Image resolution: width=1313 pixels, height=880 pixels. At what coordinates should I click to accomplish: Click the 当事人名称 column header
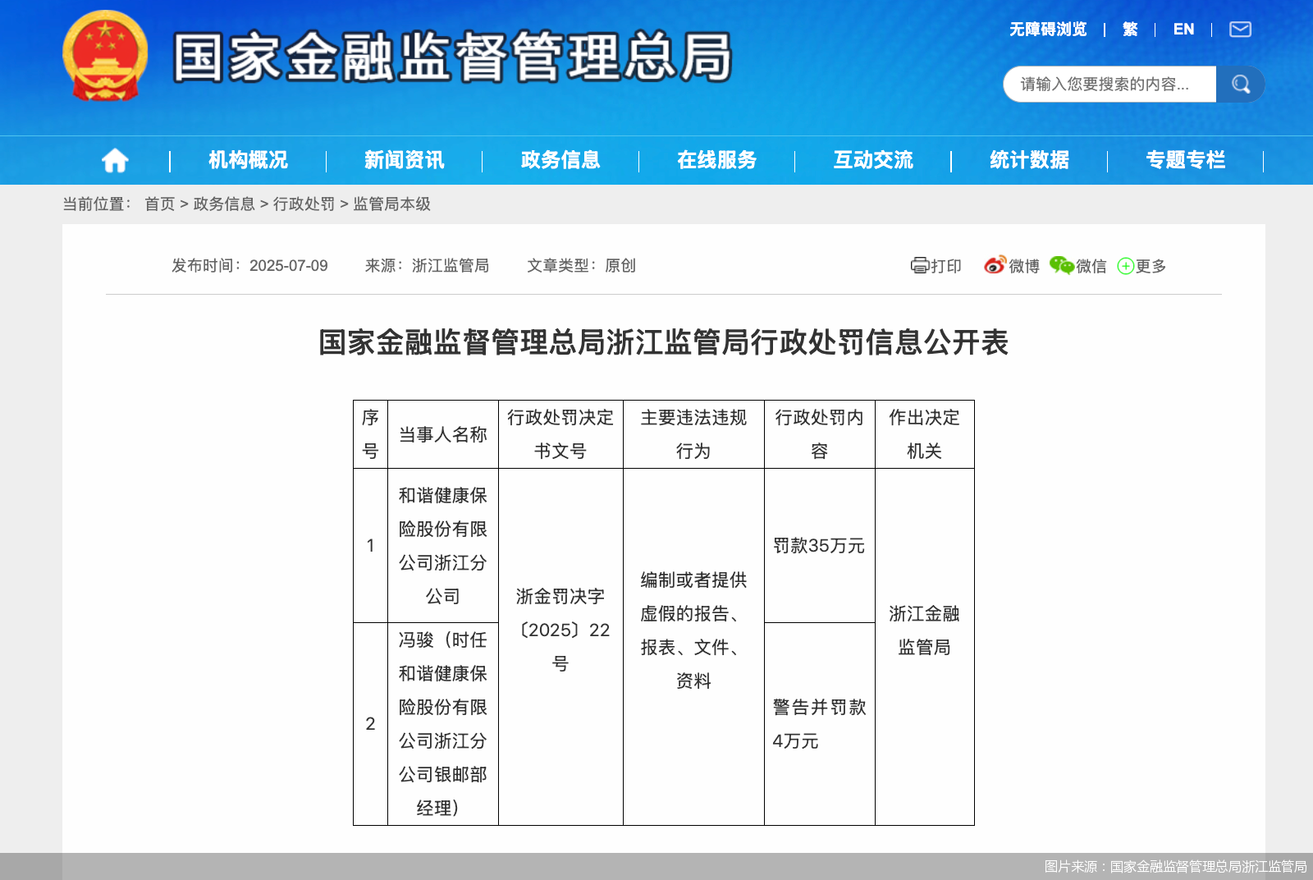pyautogui.click(x=443, y=434)
